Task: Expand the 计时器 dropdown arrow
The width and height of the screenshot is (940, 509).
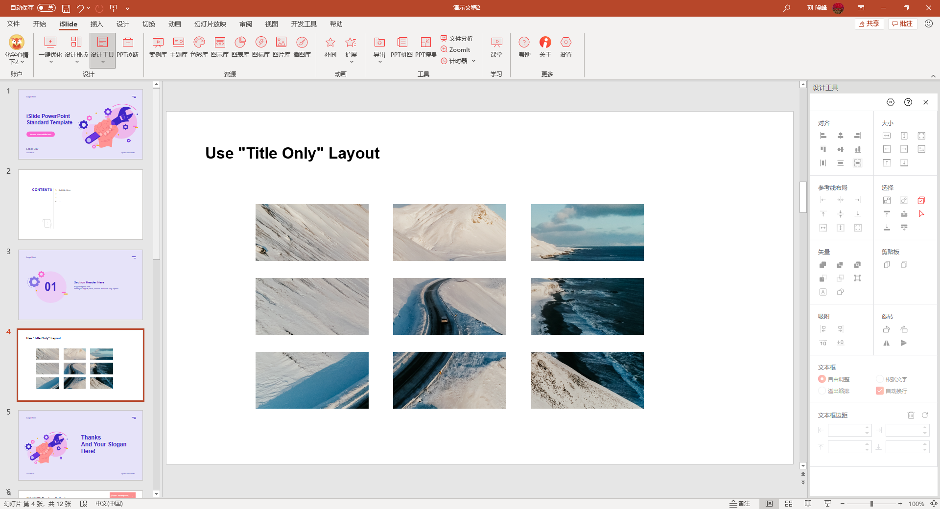Action: click(474, 61)
